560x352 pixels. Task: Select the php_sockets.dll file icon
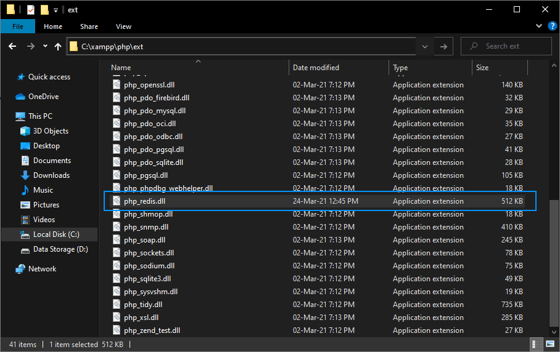117,252
